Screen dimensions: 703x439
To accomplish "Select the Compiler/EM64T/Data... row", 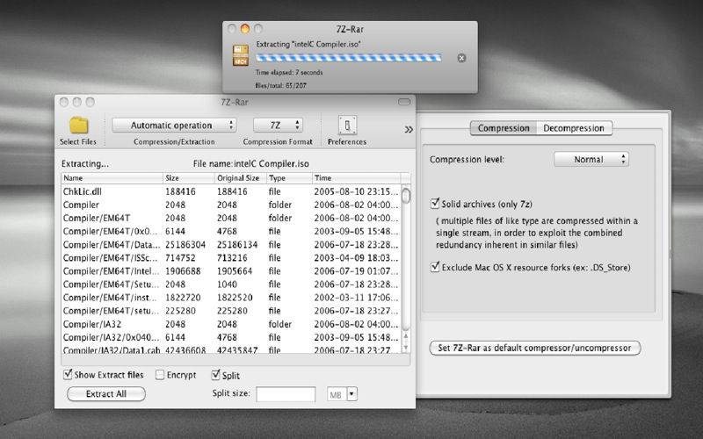I will 231,245.
